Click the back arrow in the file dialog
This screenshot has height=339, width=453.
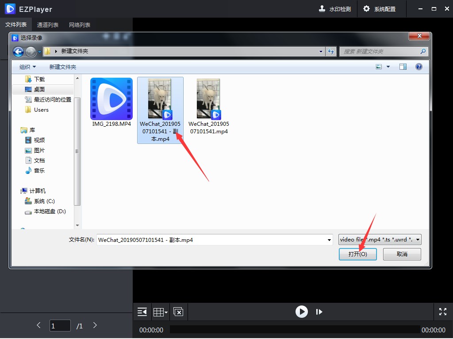point(19,52)
